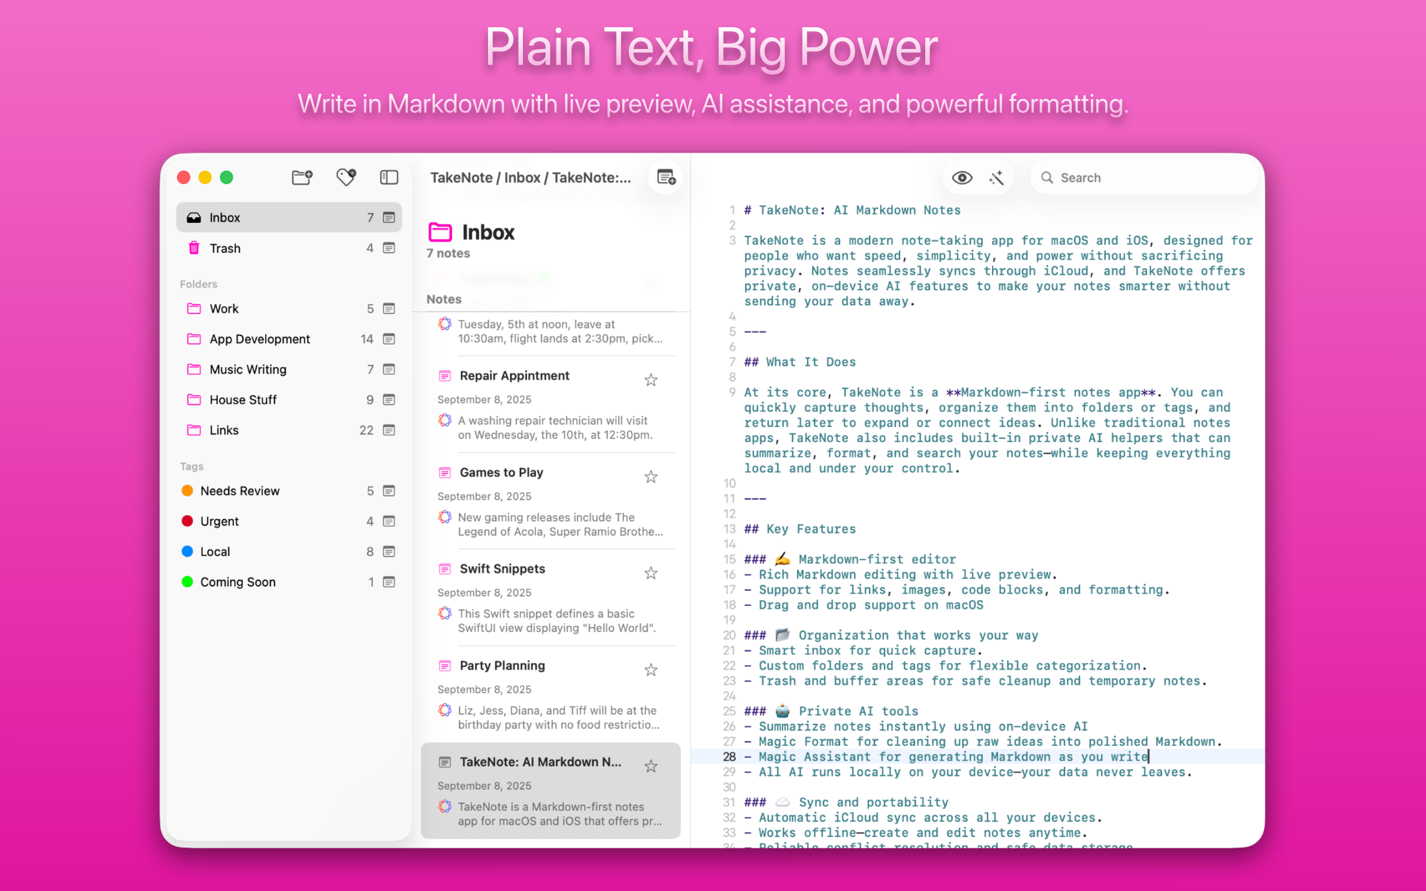Open the House Stuff folder
Image resolution: width=1426 pixels, height=891 pixels.
click(x=289, y=399)
